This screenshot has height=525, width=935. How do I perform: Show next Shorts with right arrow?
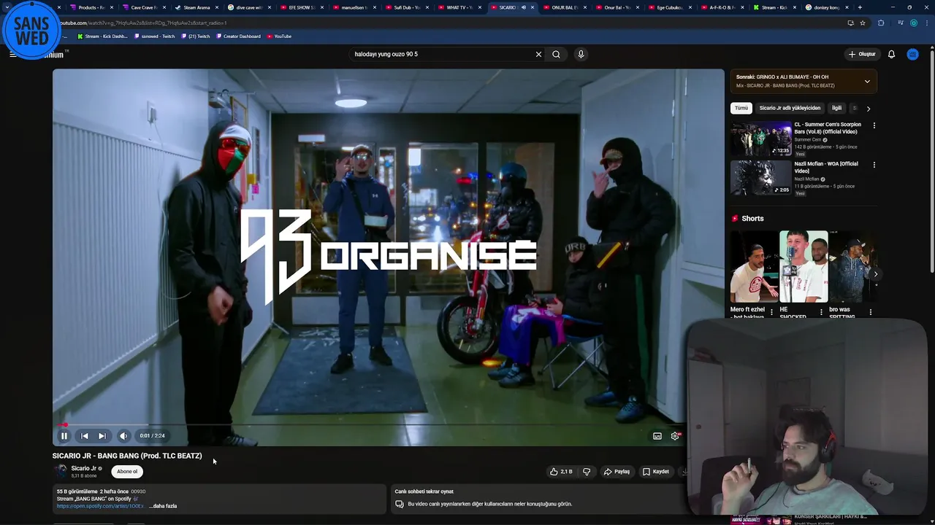point(875,274)
